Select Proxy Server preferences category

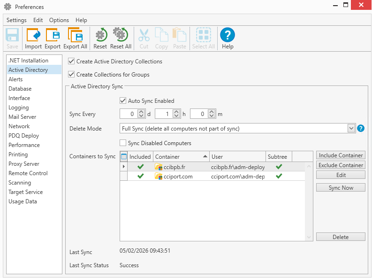pos(34,164)
